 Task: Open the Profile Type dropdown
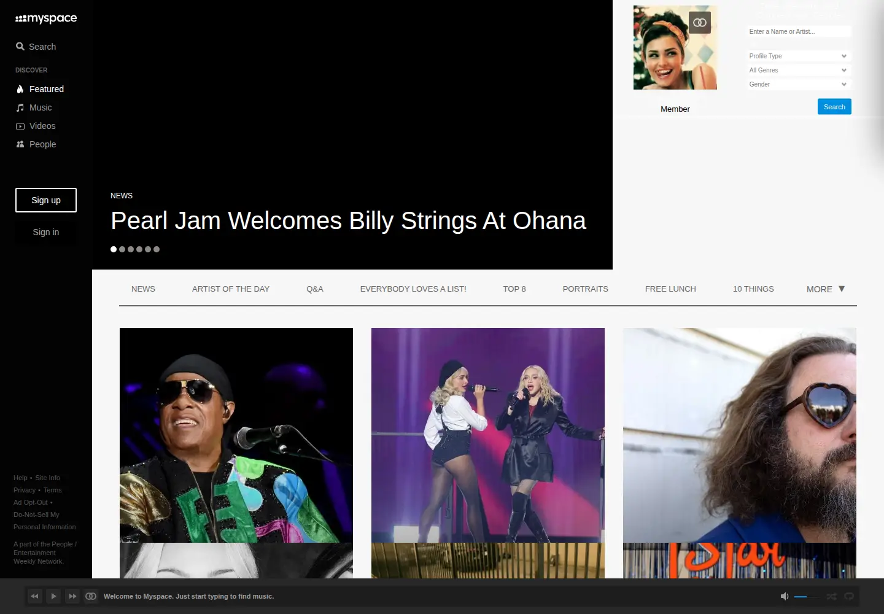pos(799,56)
